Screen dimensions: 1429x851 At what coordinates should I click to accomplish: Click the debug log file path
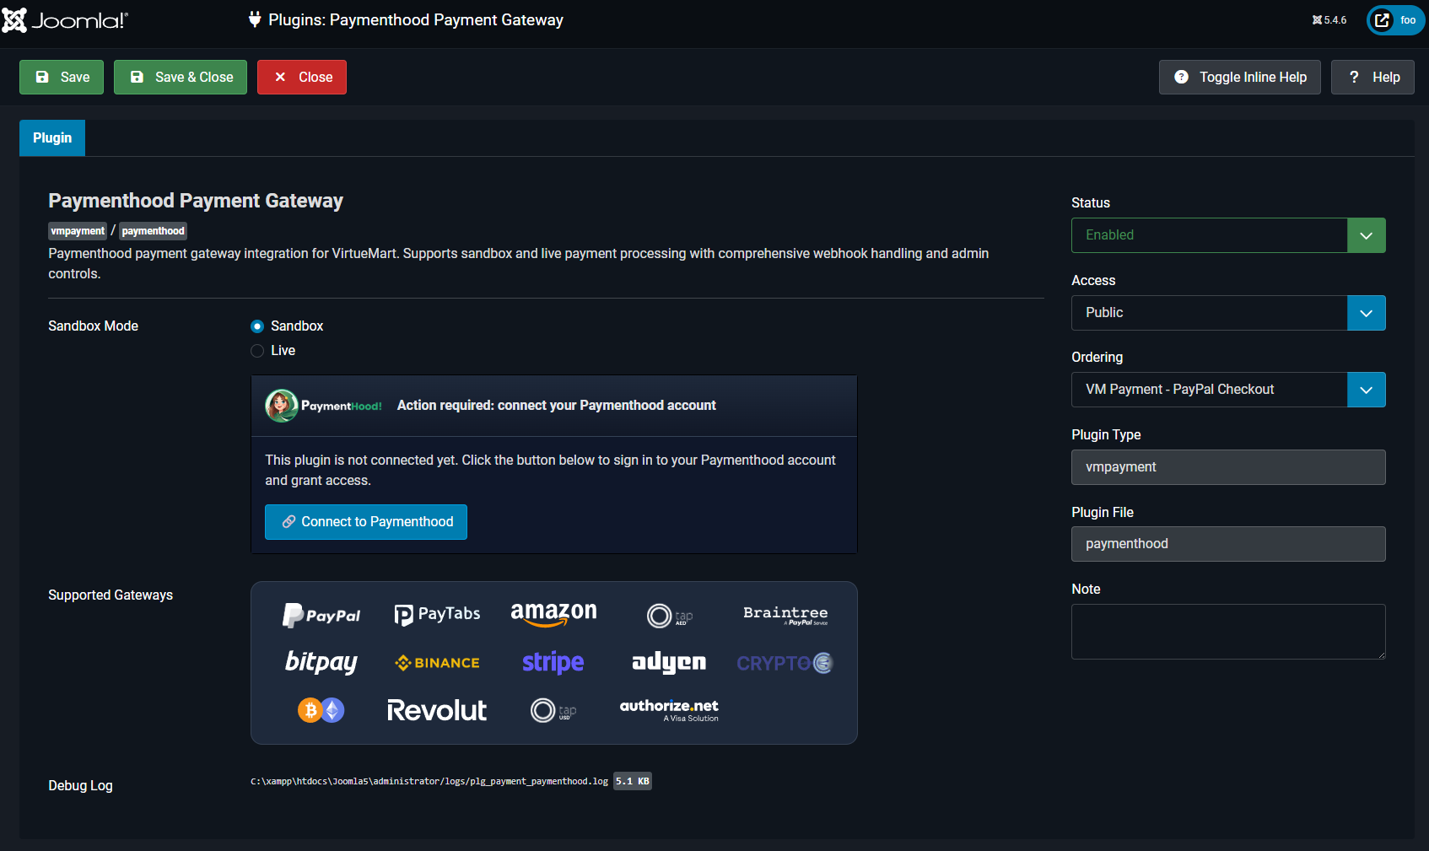(x=429, y=781)
